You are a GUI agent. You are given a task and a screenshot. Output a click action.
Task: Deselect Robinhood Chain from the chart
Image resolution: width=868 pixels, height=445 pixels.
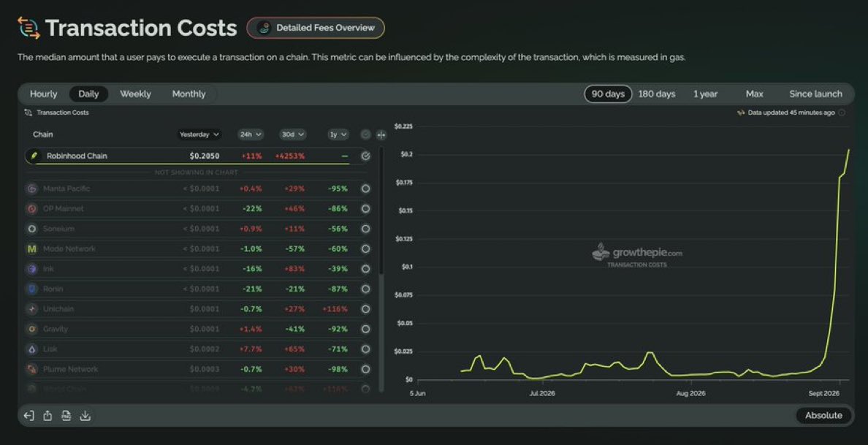pyautogui.click(x=366, y=156)
